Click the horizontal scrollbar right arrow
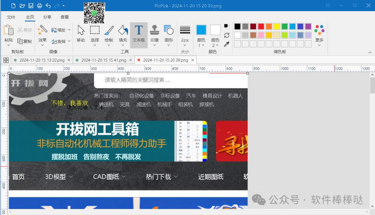This screenshot has width=375, height=215. click(x=367, y=212)
